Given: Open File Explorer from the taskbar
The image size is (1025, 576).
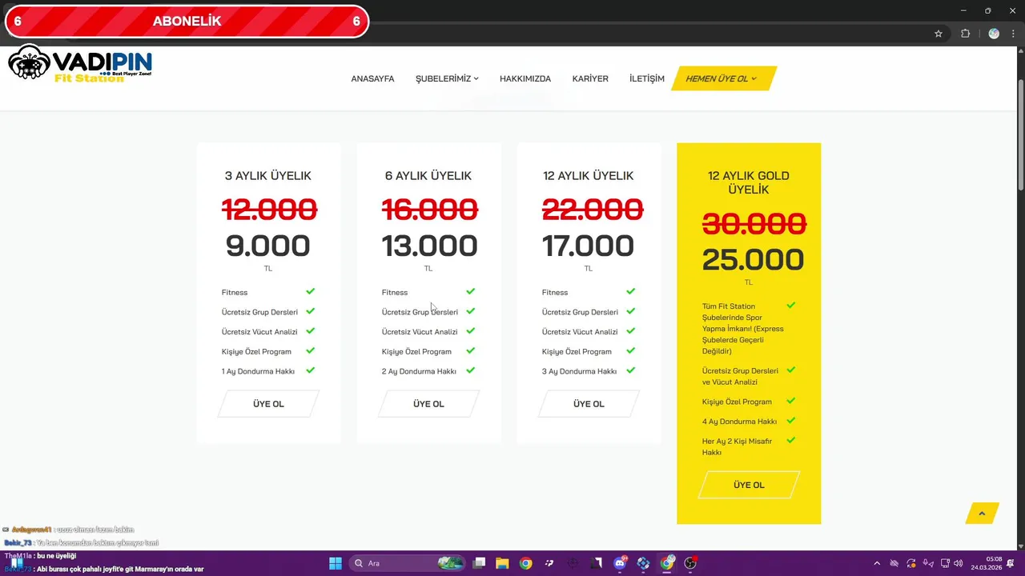Looking at the screenshot, I should tap(502, 563).
